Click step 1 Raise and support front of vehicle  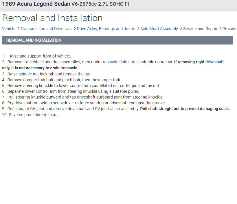[37, 56]
